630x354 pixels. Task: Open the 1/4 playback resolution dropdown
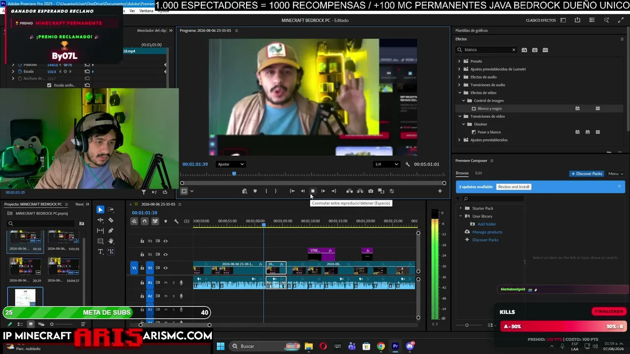(386, 164)
